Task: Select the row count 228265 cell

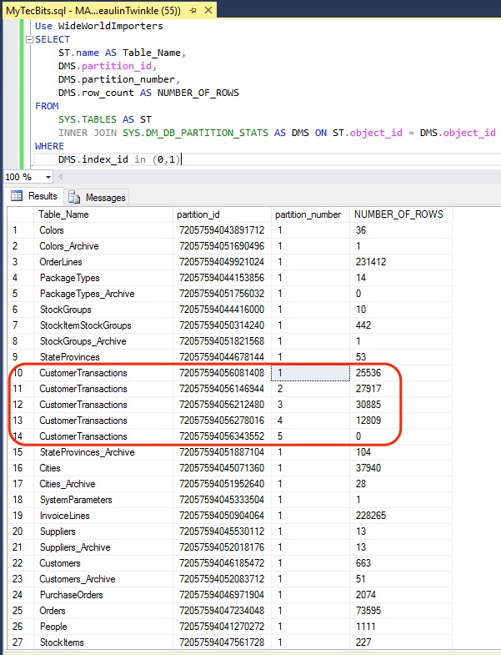Action: (401, 516)
